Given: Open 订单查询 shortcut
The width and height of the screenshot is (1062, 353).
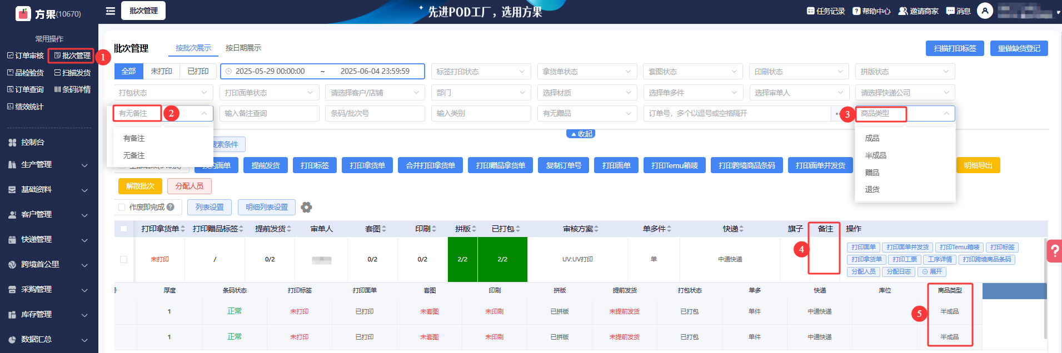Looking at the screenshot, I should point(26,89).
